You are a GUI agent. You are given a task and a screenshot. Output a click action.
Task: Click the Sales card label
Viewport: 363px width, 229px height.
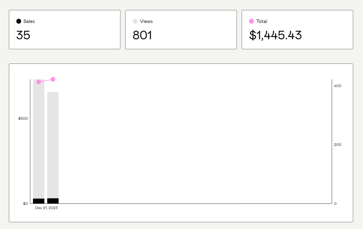[x=29, y=21]
